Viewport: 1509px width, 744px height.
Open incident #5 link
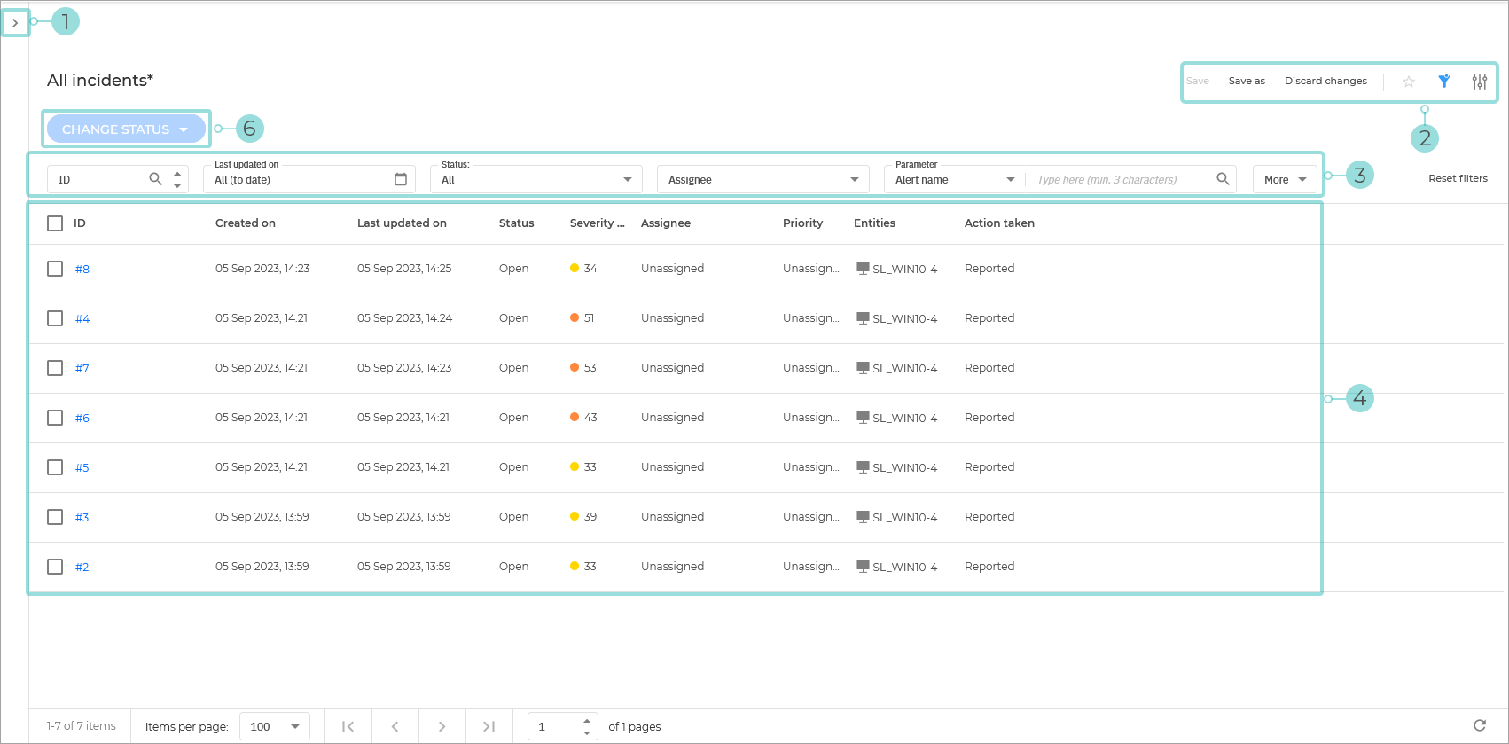82,468
